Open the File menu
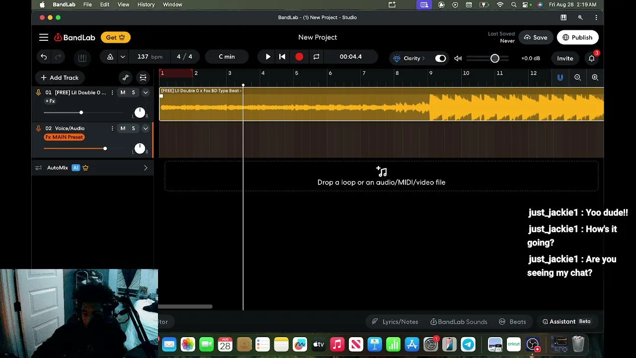Screen dimensions: 636x358 coord(87,4)
